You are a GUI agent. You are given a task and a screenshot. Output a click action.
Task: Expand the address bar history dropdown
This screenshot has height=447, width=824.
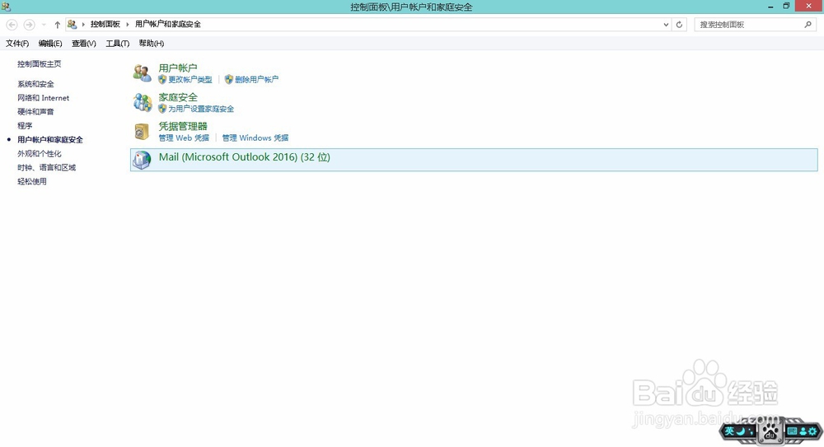pyautogui.click(x=666, y=25)
